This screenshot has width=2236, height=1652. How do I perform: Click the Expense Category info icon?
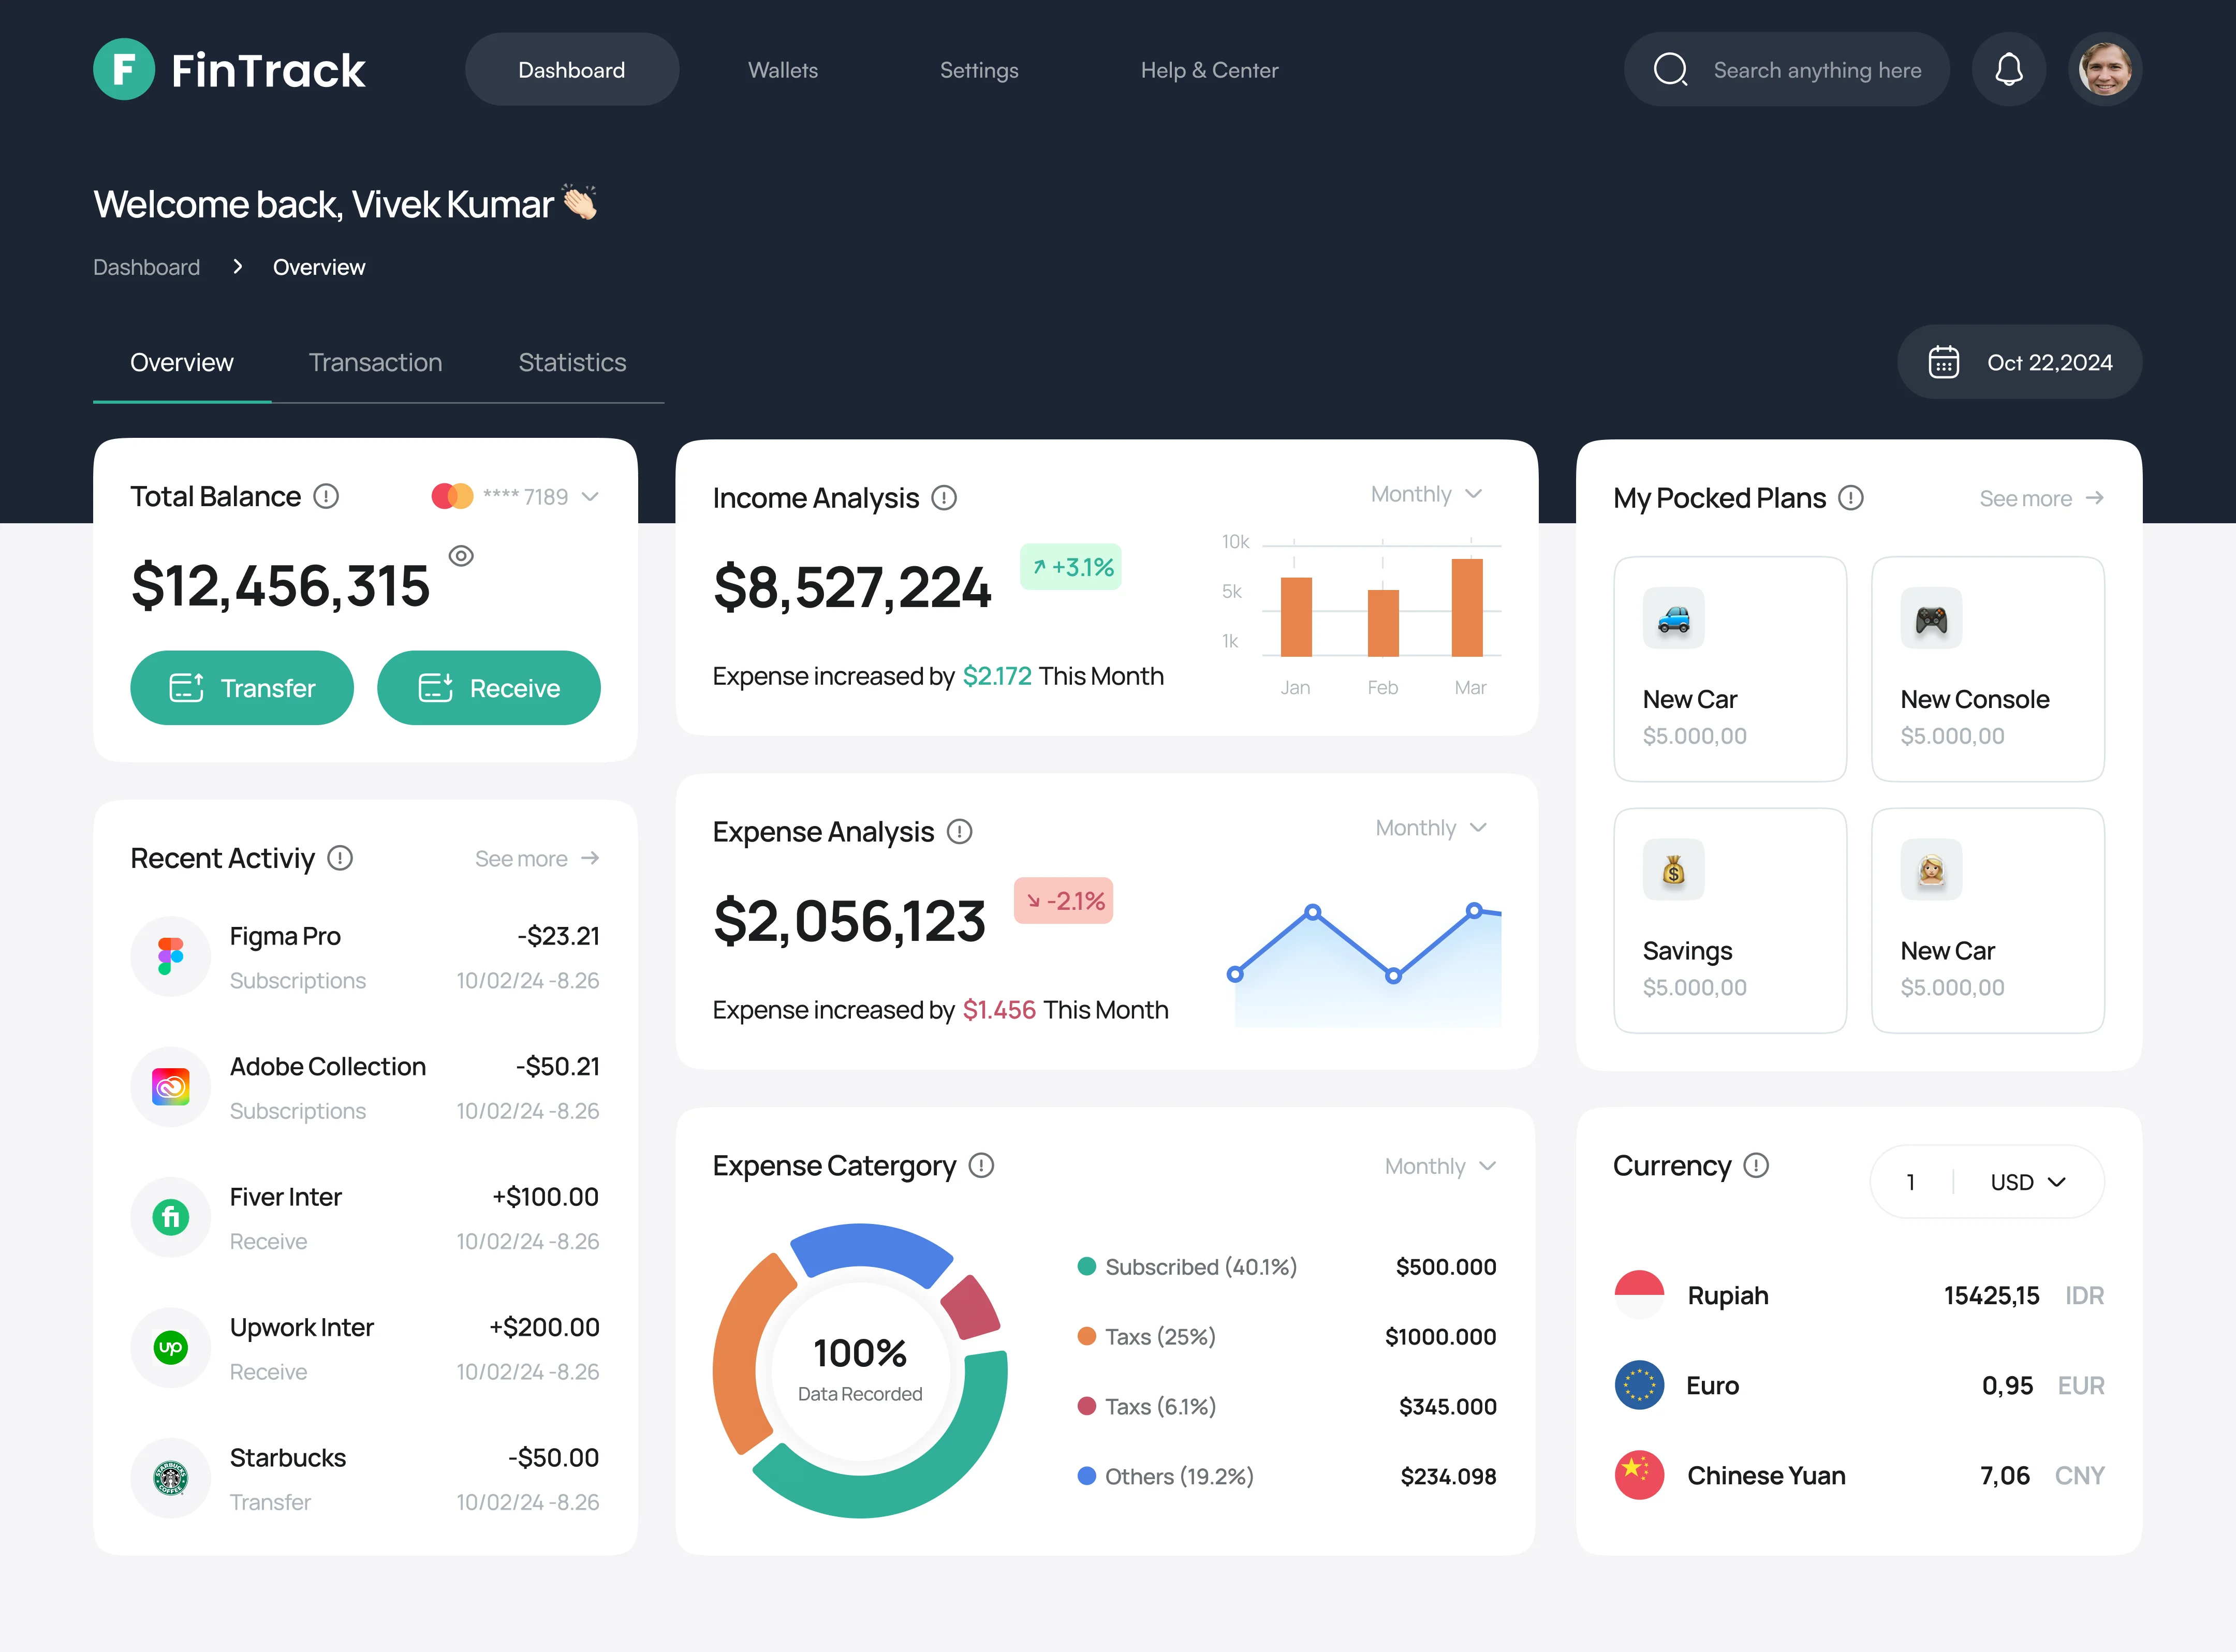(981, 1166)
